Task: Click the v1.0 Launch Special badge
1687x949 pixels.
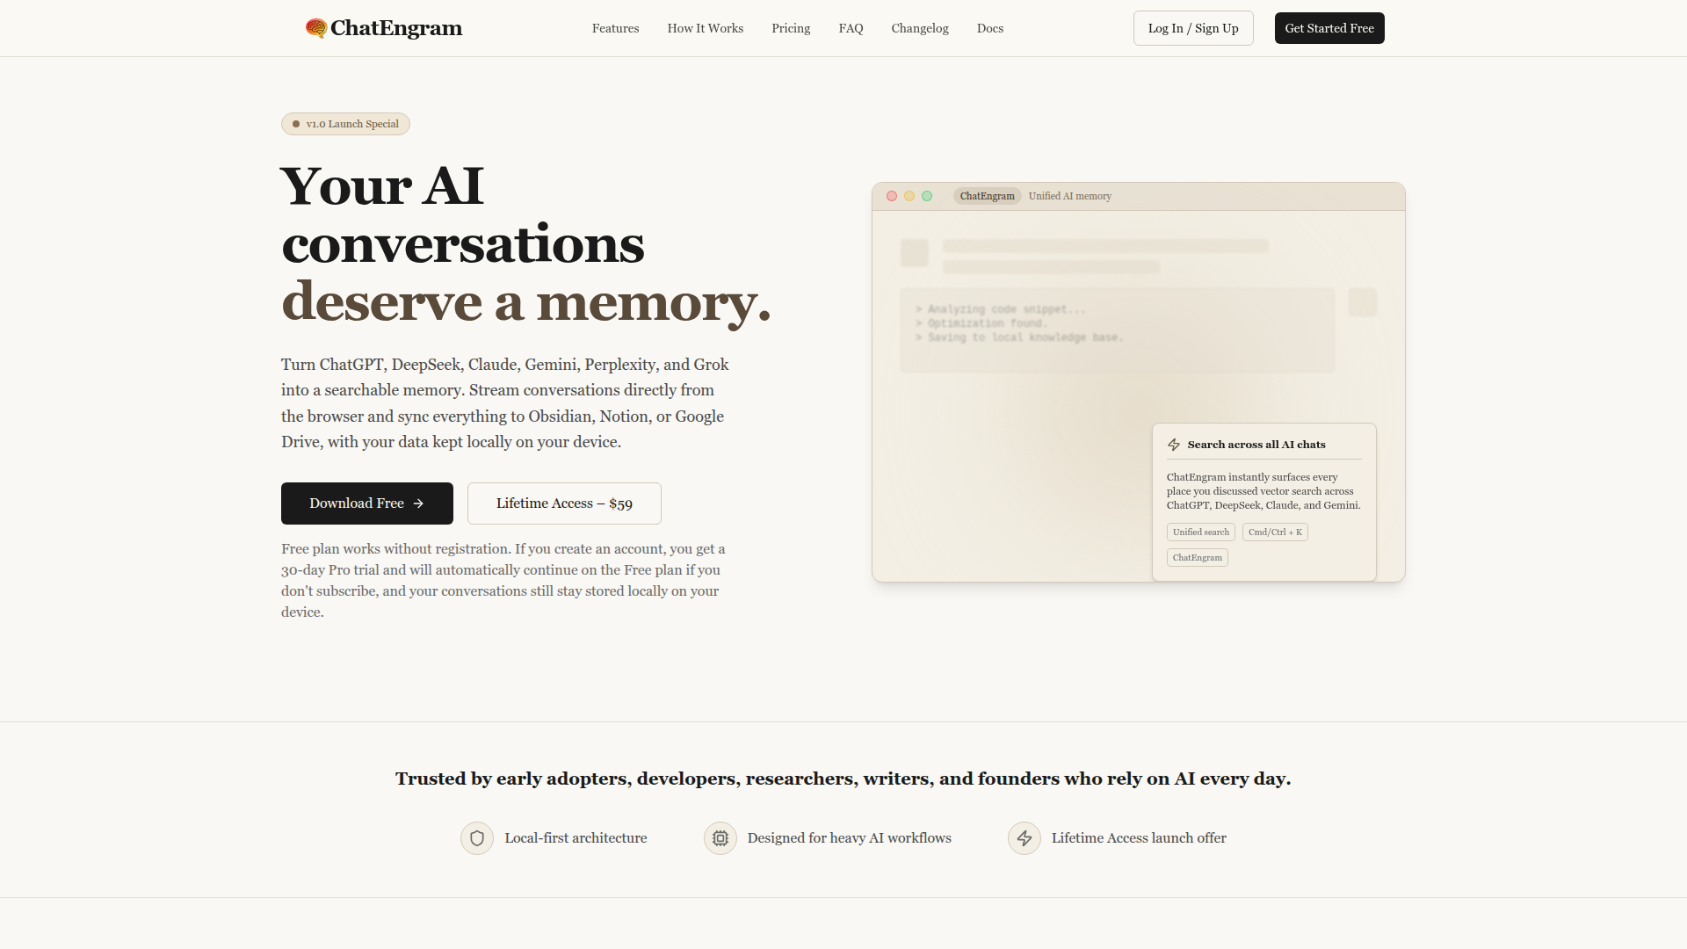Action: click(345, 124)
